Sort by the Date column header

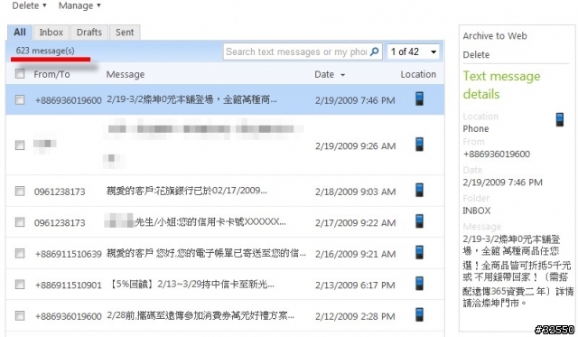(x=324, y=74)
